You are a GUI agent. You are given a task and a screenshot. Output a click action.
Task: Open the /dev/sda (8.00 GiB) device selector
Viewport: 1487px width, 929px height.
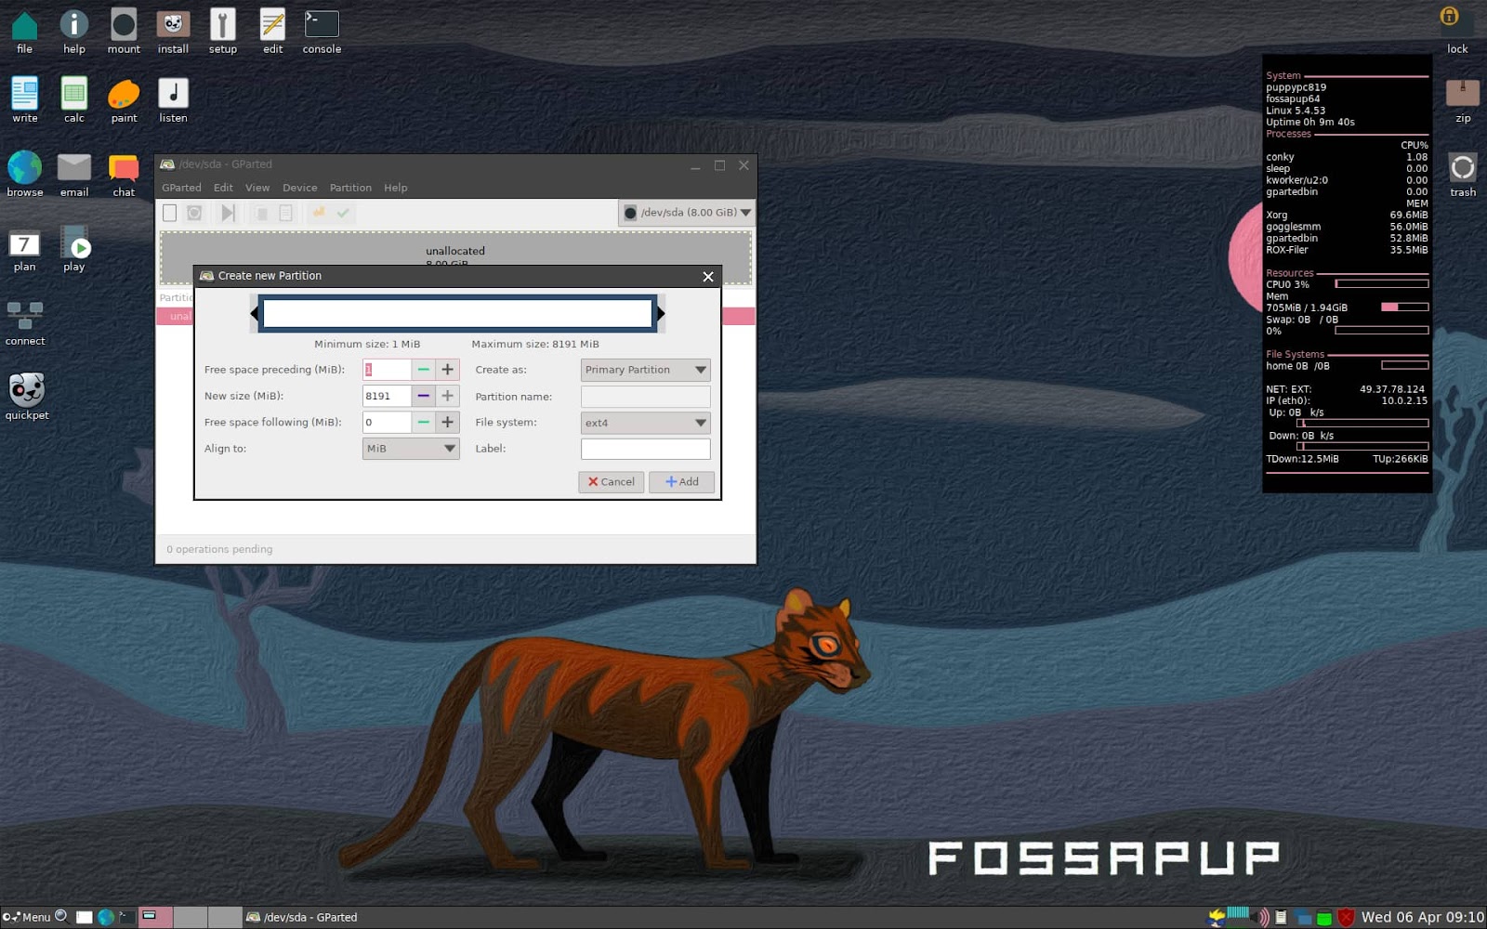(x=686, y=213)
